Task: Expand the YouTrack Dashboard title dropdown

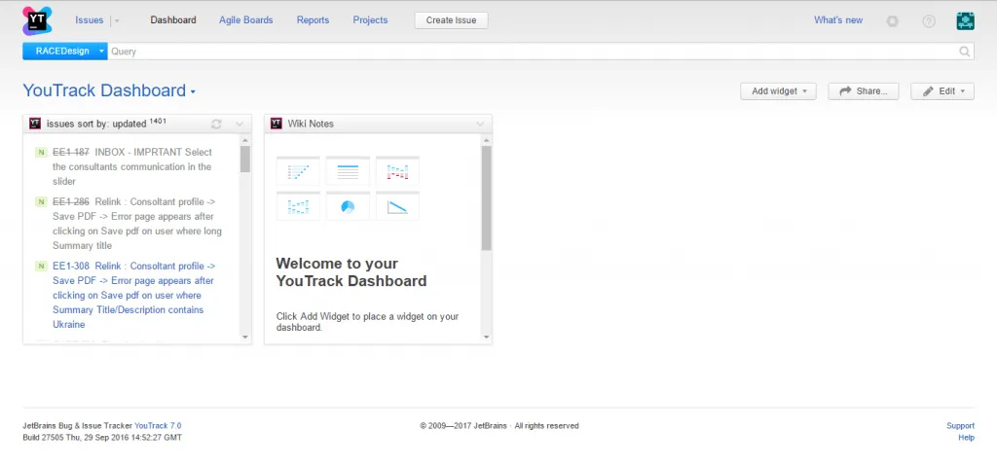Action: 193,92
